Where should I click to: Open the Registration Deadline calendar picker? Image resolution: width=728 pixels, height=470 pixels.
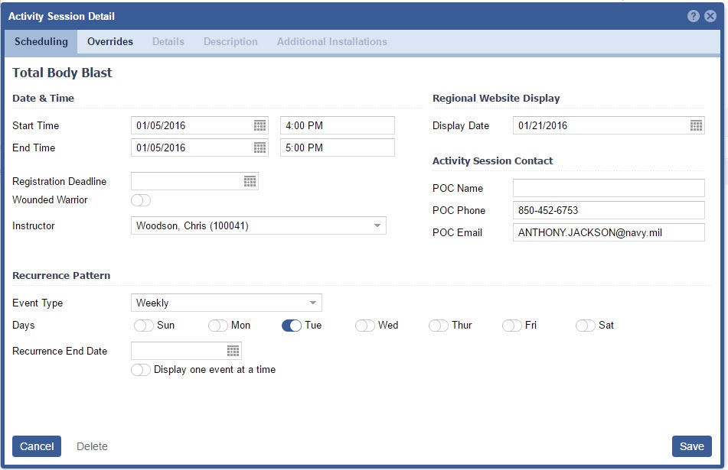click(250, 181)
